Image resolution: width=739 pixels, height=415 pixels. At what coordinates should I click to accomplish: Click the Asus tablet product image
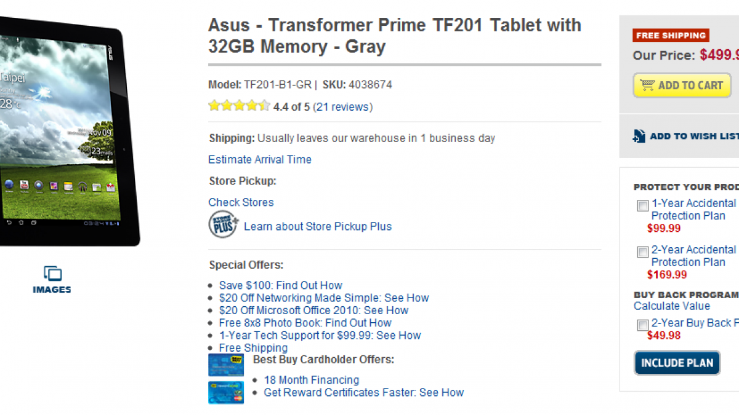62,135
